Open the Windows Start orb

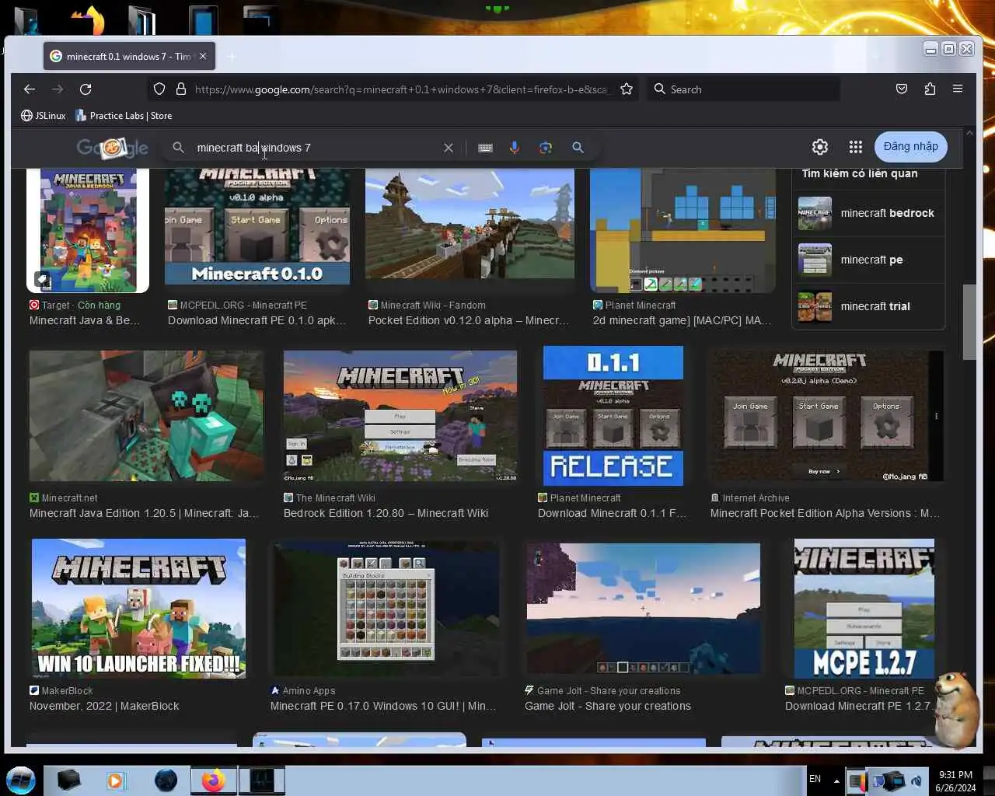[21, 780]
